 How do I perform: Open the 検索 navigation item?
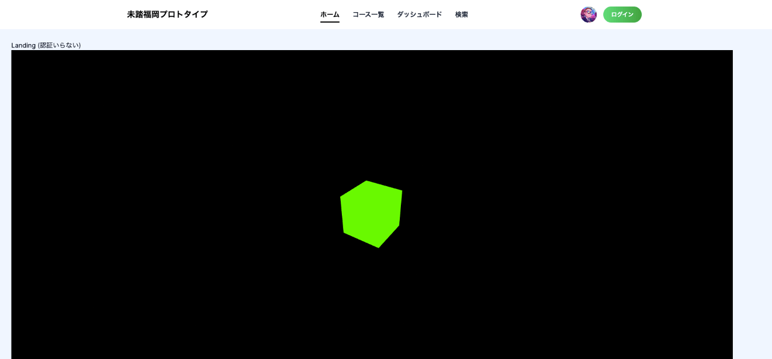(462, 14)
